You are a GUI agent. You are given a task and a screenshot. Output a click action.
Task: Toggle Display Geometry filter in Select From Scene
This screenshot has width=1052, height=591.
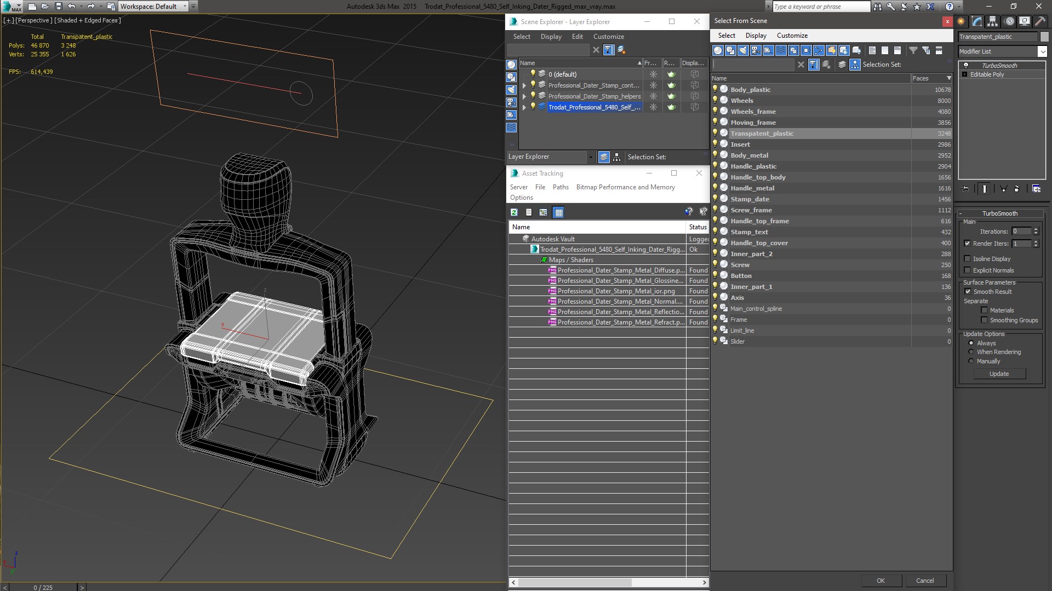click(x=718, y=50)
